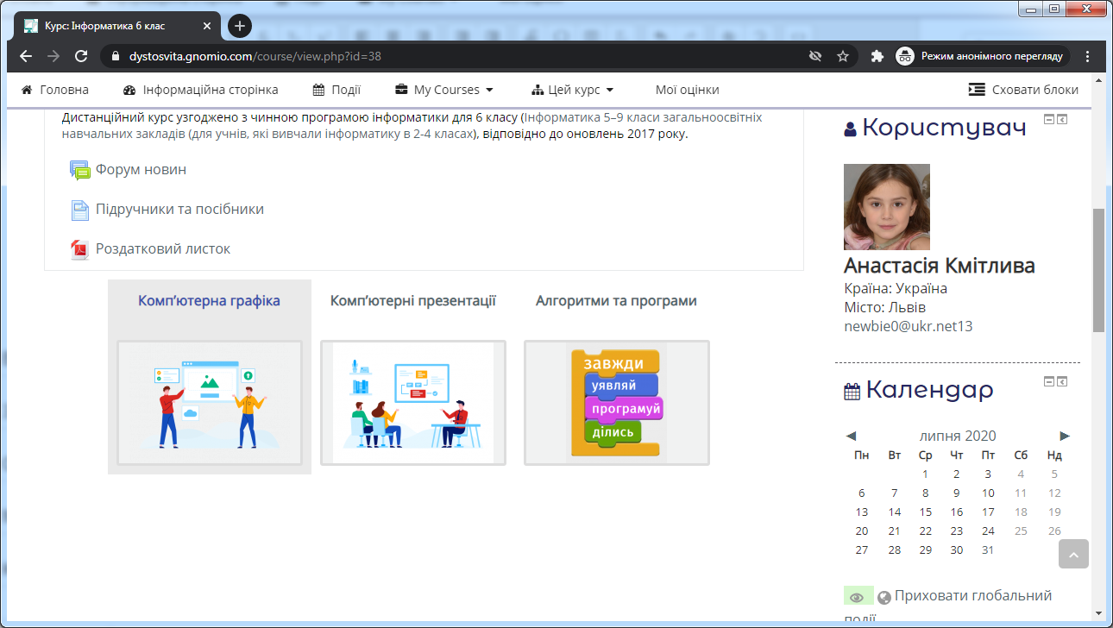Open липня 2020 month link
This screenshot has width=1113, height=628.
[x=958, y=436]
